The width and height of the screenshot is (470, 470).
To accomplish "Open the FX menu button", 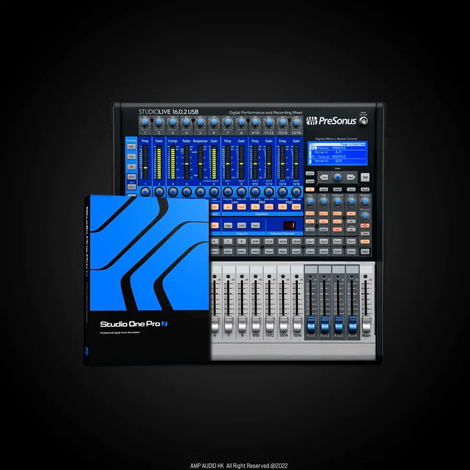I will (x=310, y=189).
